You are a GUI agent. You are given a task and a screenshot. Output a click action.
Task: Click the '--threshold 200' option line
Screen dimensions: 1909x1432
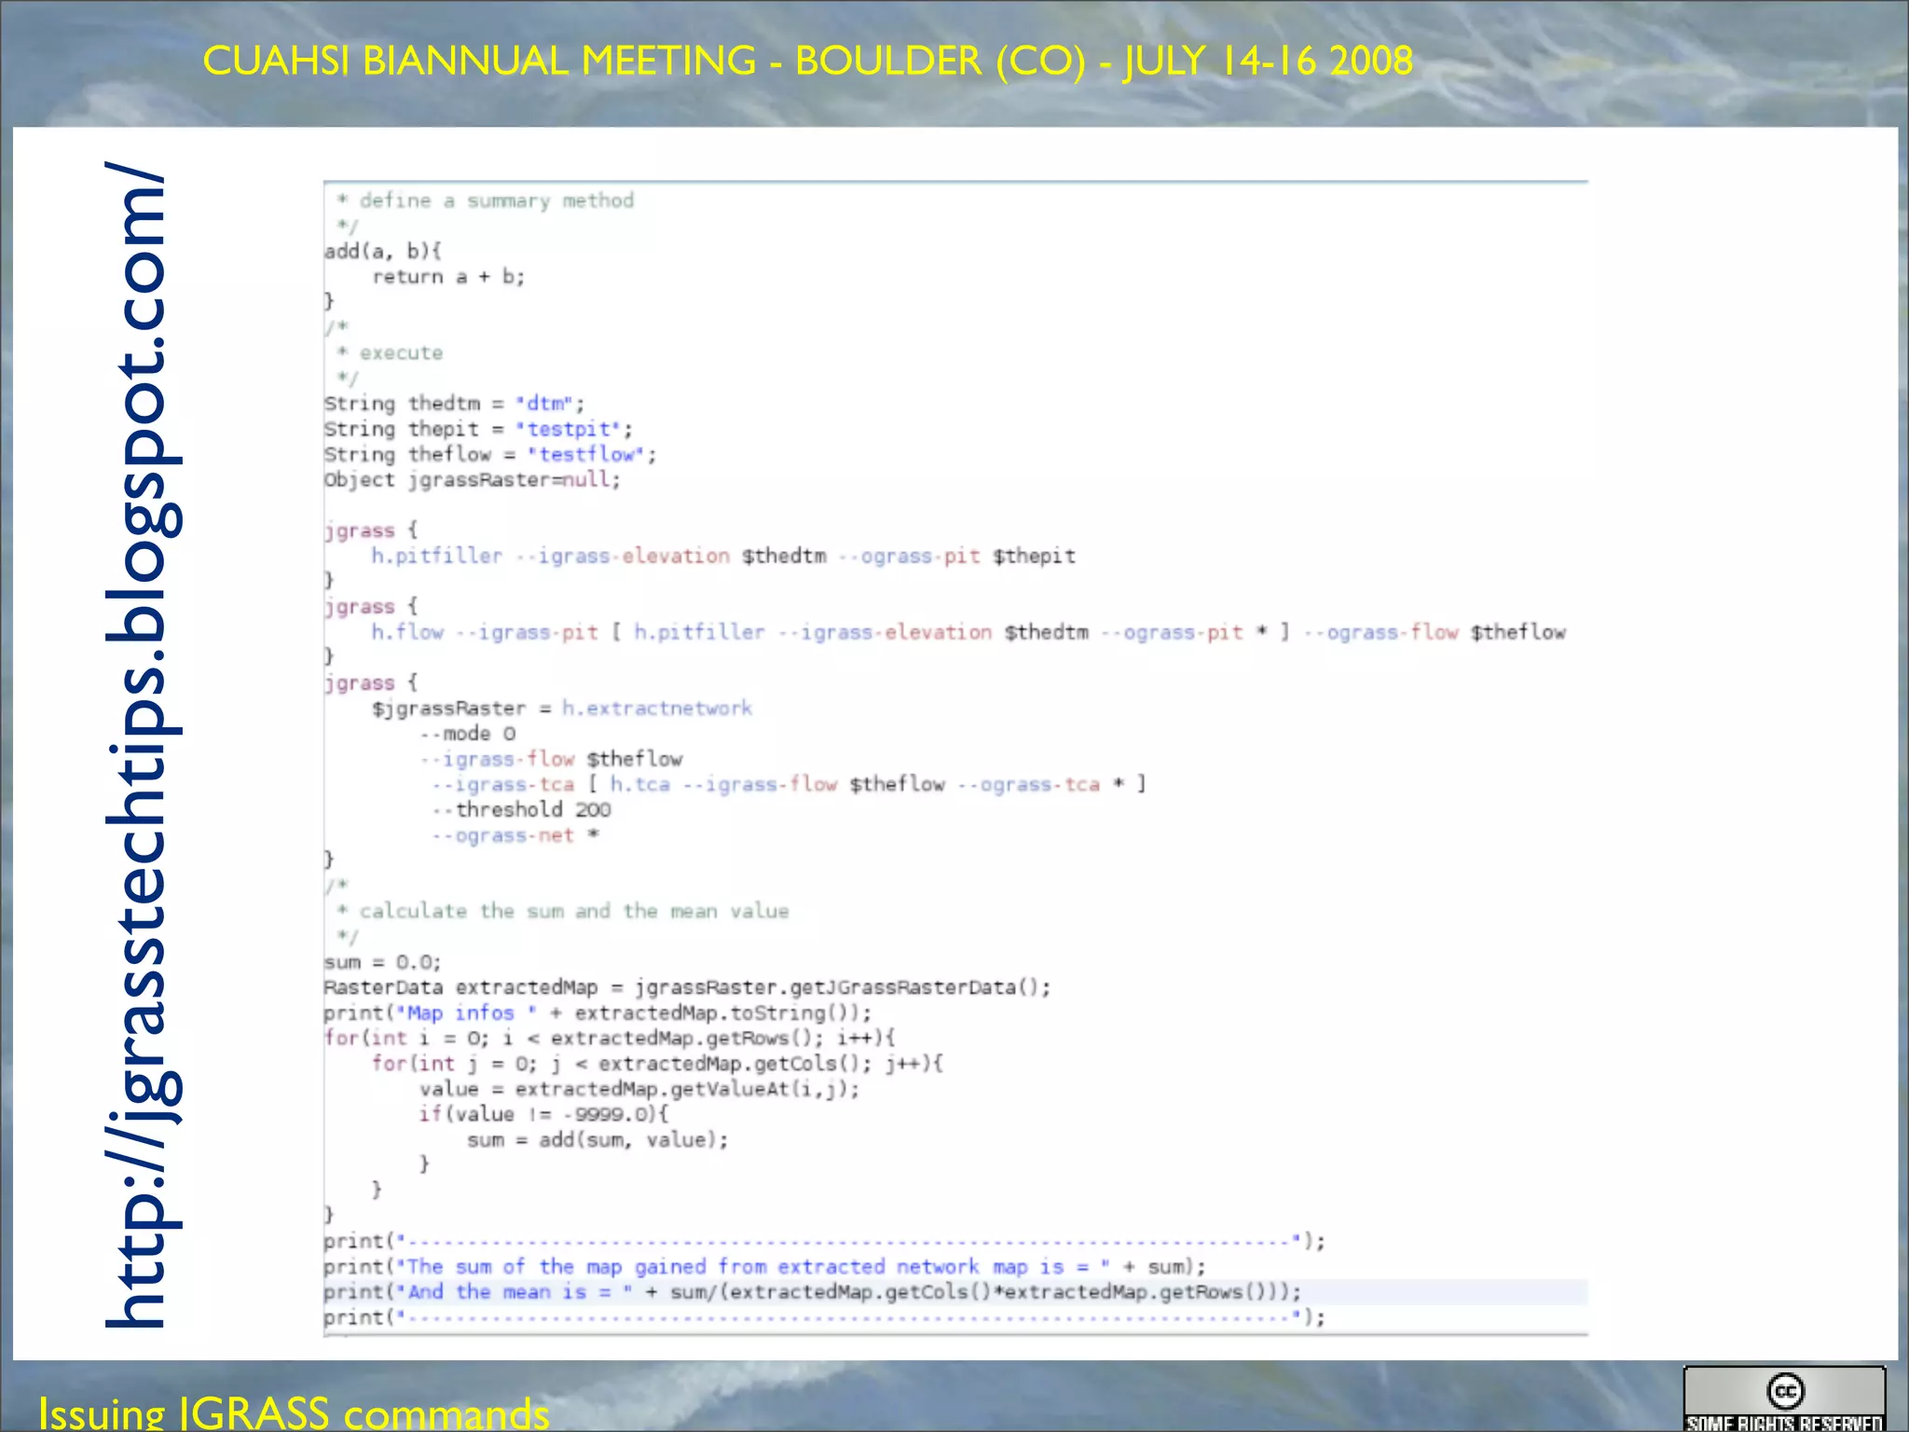(521, 809)
